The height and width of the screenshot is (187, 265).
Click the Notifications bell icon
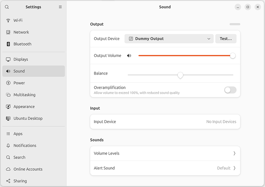click(8, 146)
